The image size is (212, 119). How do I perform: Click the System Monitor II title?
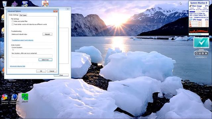pos(199,3)
